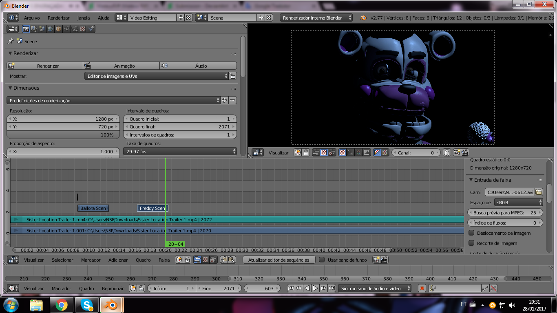Image resolution: width=557 pixels, height=313 pixels.
Task: Click the ghost overlay icon in preview header
Action: [447, 152]
